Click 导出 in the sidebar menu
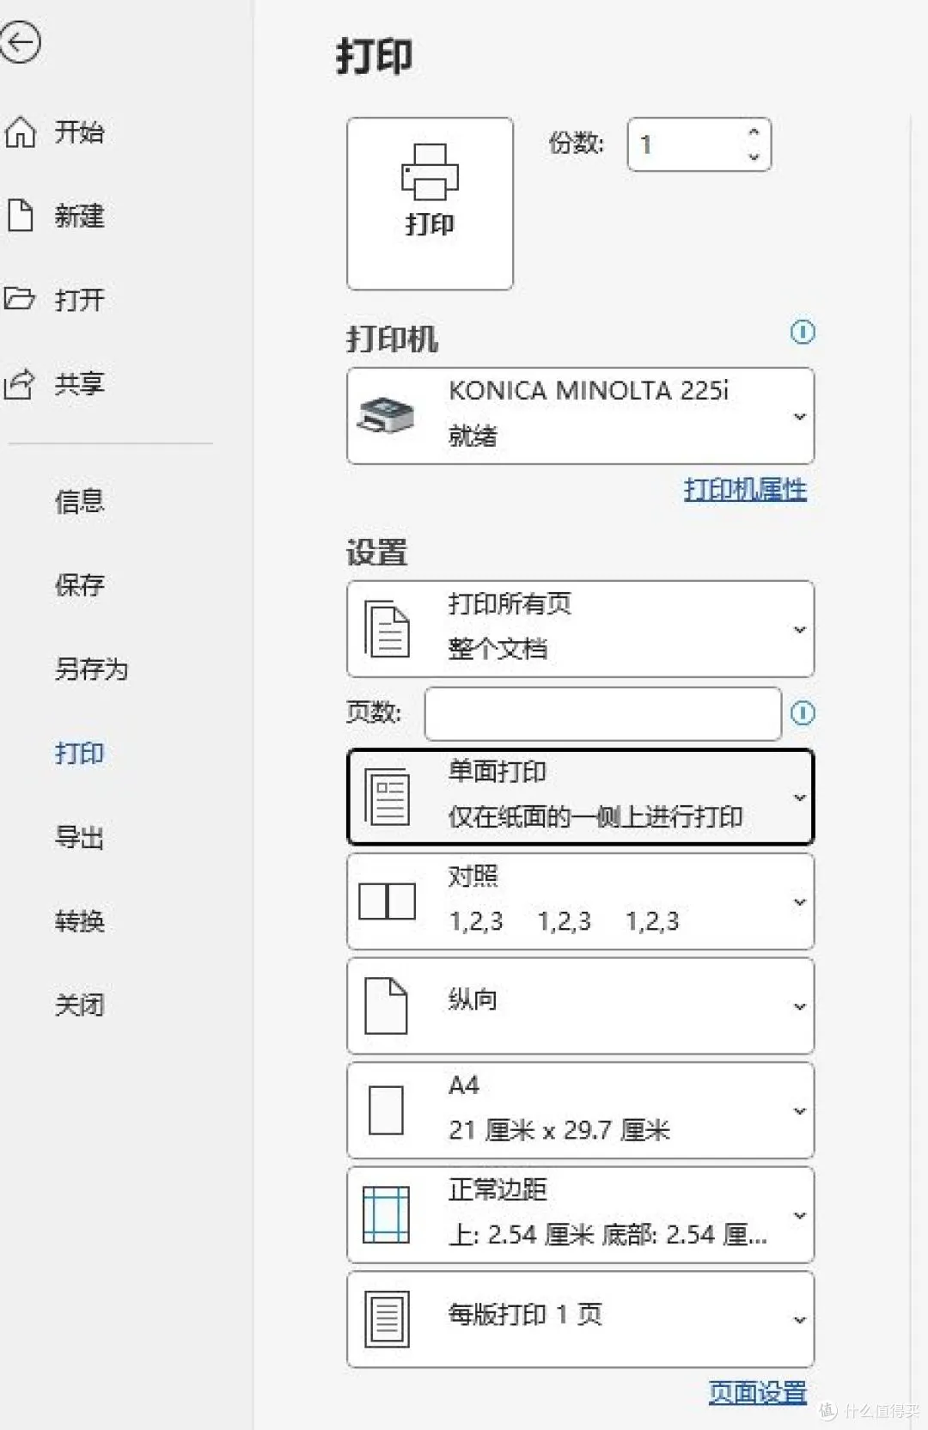Viewport: 928px width, 1430px height. point(79,837)
